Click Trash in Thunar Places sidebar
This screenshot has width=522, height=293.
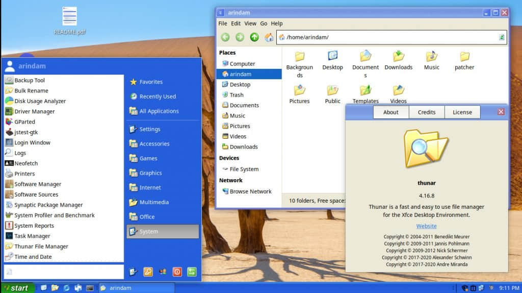[x=249, y=94]
